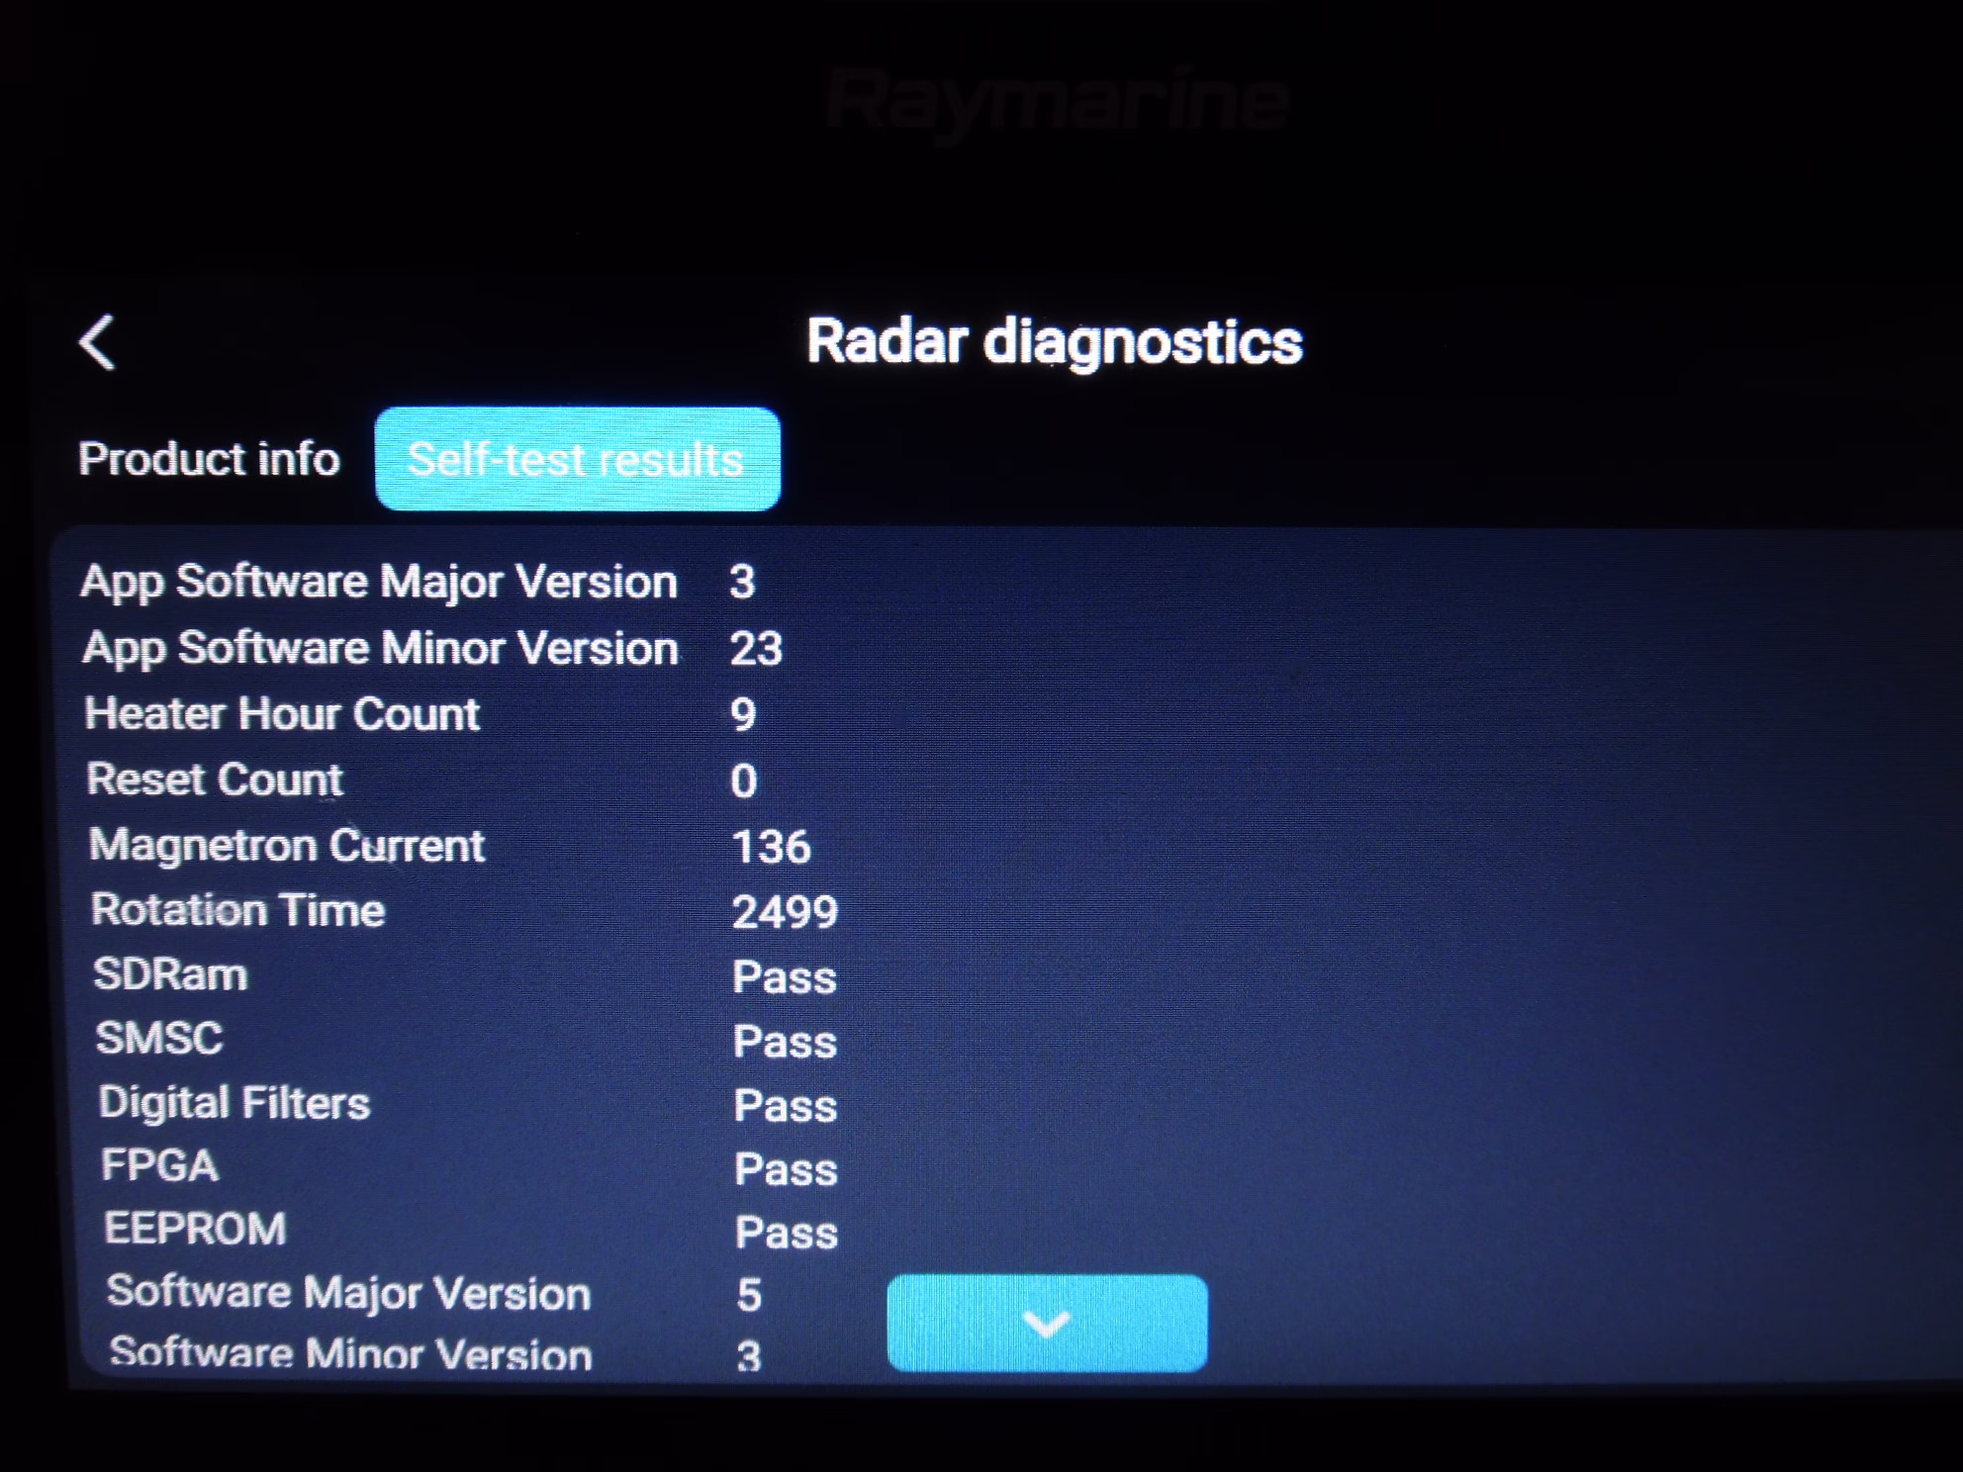Select the Pass result for EEPROM
The width and height of the screenshot is (1963, 1472).
788,1234
